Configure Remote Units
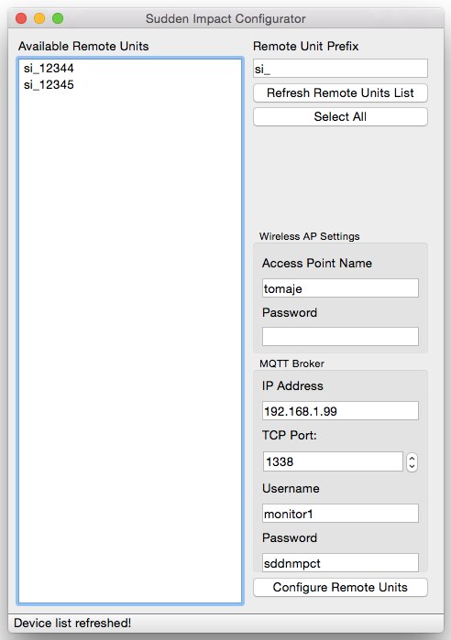This screenshot has width=451, height=640. point(340,587)
